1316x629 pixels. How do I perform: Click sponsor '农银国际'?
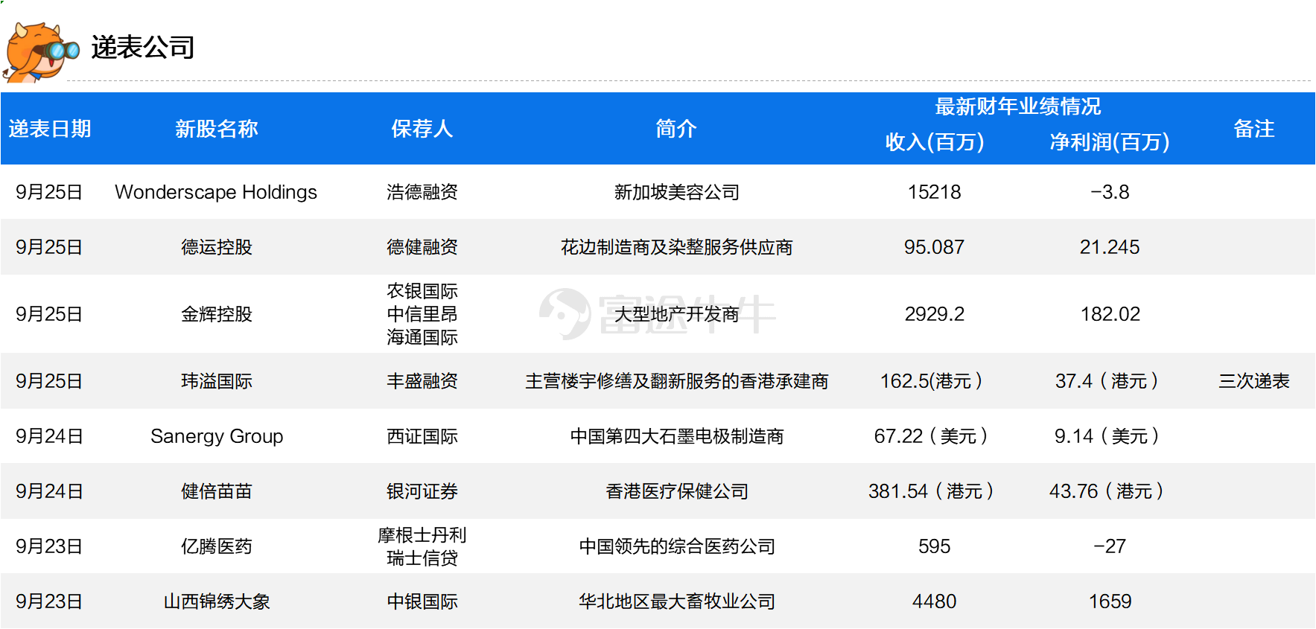(x=422, y=291)
